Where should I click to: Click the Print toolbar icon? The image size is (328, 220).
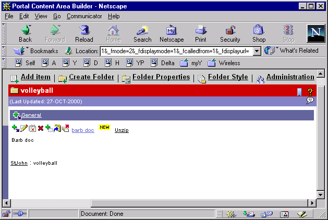[x=201, y=33]
